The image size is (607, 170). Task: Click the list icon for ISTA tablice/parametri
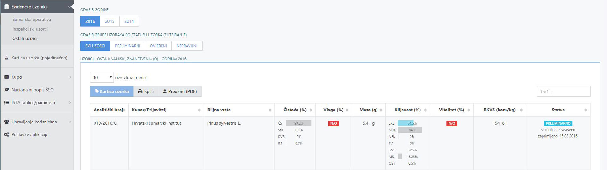pyautogui.click(x=6, y=103)
